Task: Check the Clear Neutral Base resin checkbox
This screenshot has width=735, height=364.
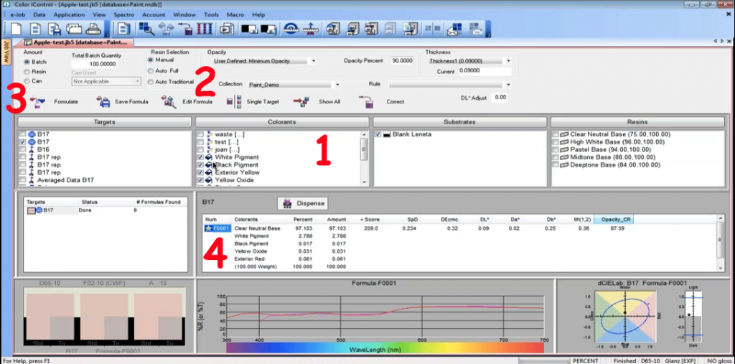Action: click(x=556, y=134)
